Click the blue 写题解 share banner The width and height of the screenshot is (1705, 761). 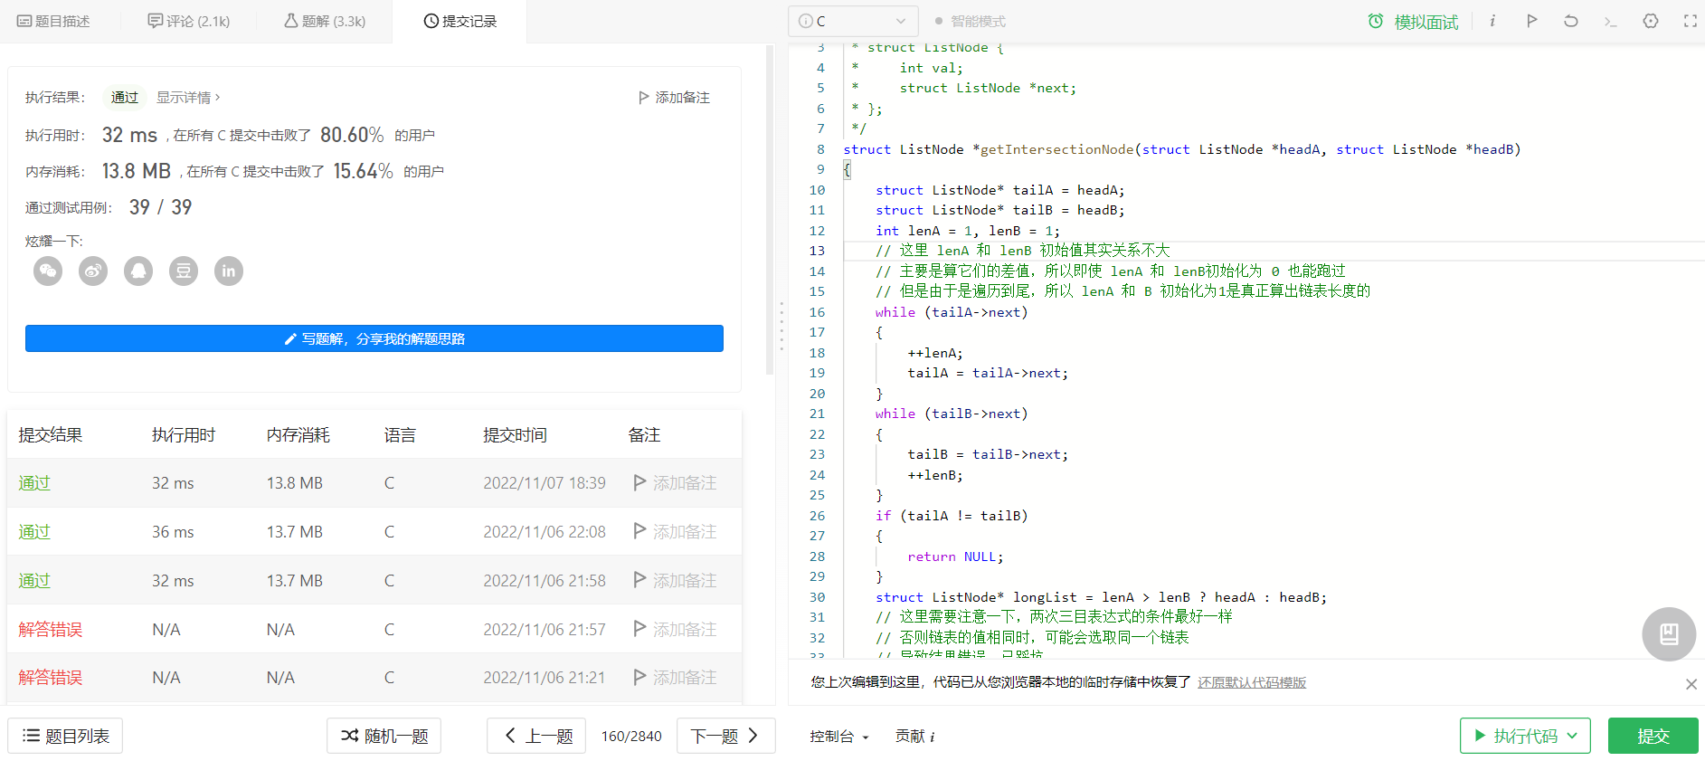click(374, 338)
